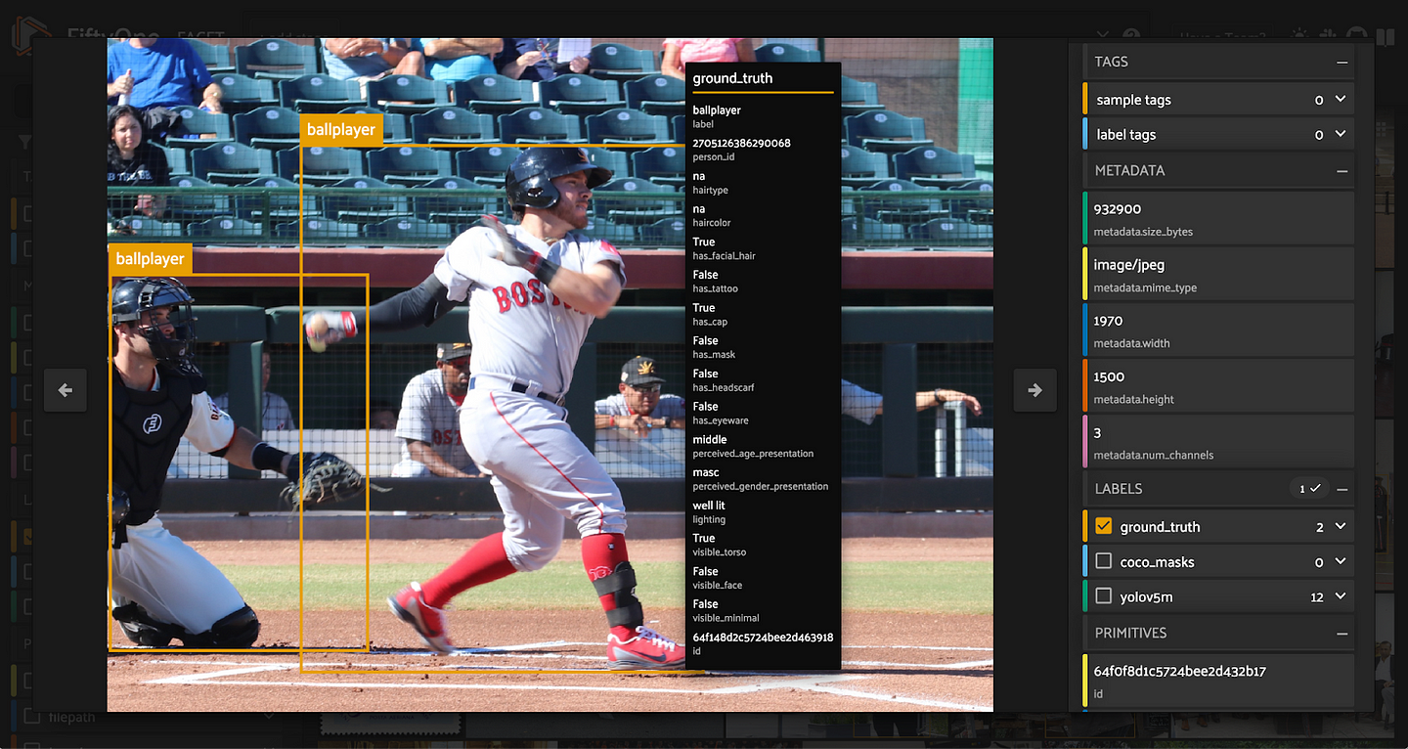Click the image/jpeg mime type value

tap(1129, 265)
